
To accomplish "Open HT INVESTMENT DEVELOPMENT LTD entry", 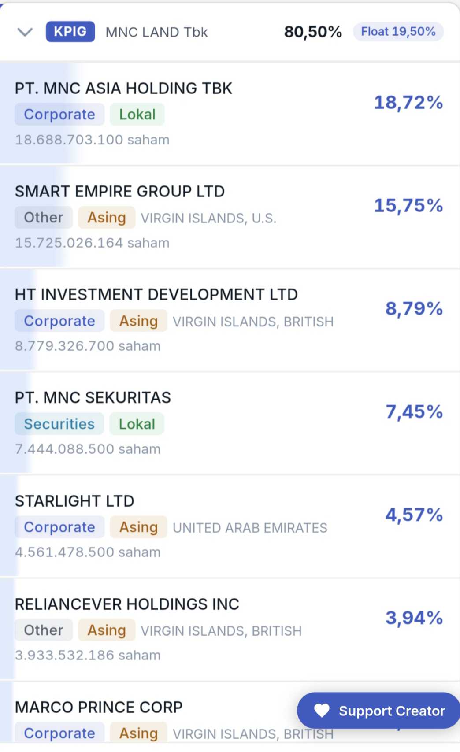I will click(x=156, y=295).
